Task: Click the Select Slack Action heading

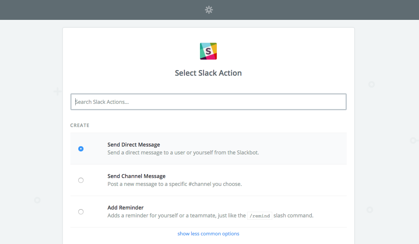Action: click(208, 73)
